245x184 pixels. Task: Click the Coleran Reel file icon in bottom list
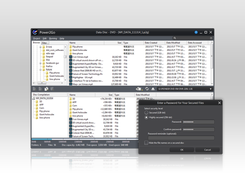[71, 133]
